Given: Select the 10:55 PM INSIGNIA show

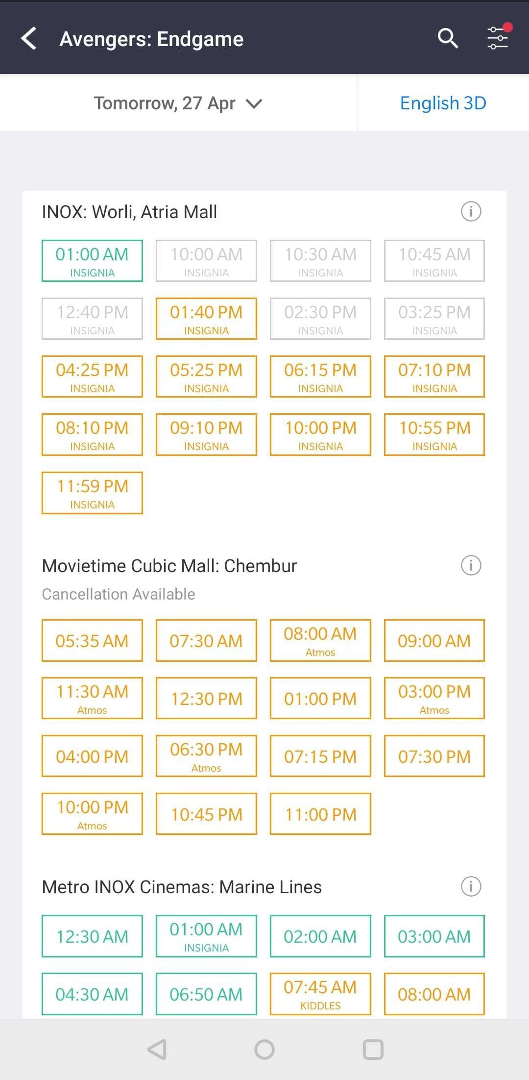Looking at the screenshot, I should [434, 434].
